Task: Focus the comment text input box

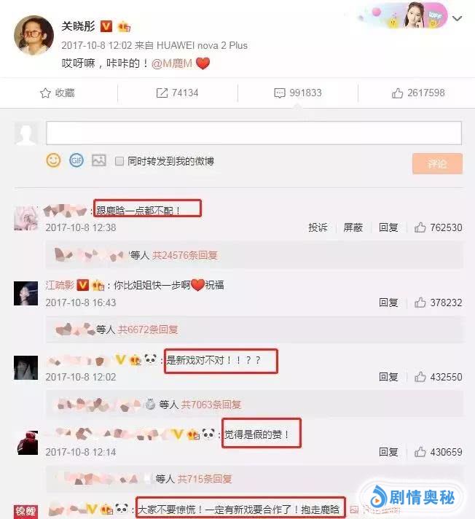Action: pos(254,133)
